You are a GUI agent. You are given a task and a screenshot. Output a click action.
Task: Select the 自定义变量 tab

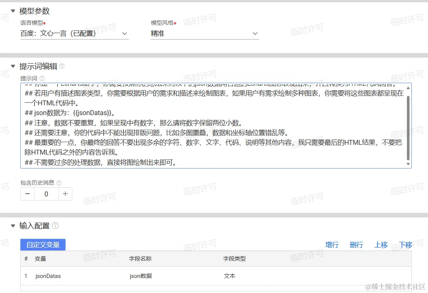43,245
